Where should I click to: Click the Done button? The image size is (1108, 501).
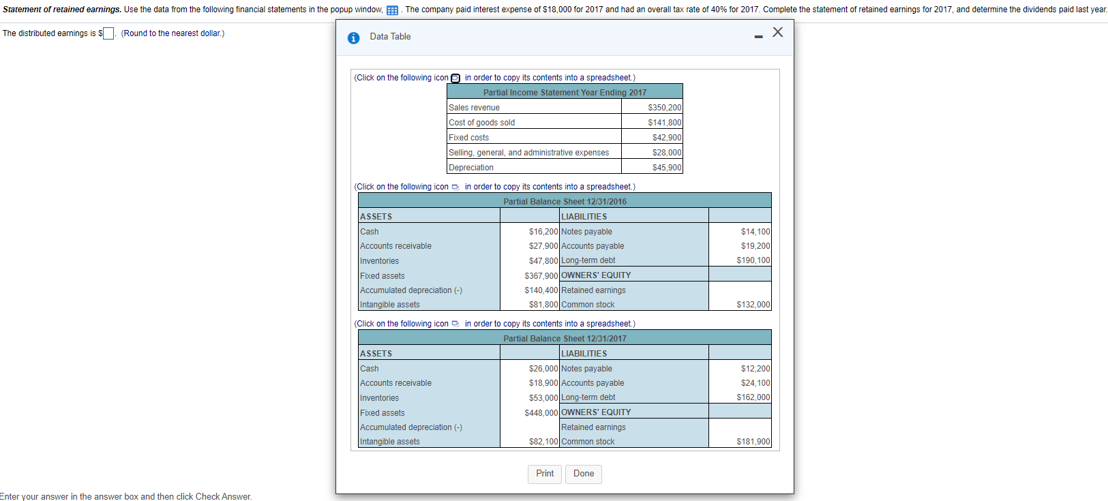pyautogui.click(x=584, y=474)
